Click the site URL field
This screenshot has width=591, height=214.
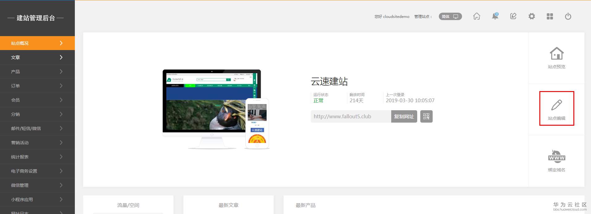[x=351, y=116]
